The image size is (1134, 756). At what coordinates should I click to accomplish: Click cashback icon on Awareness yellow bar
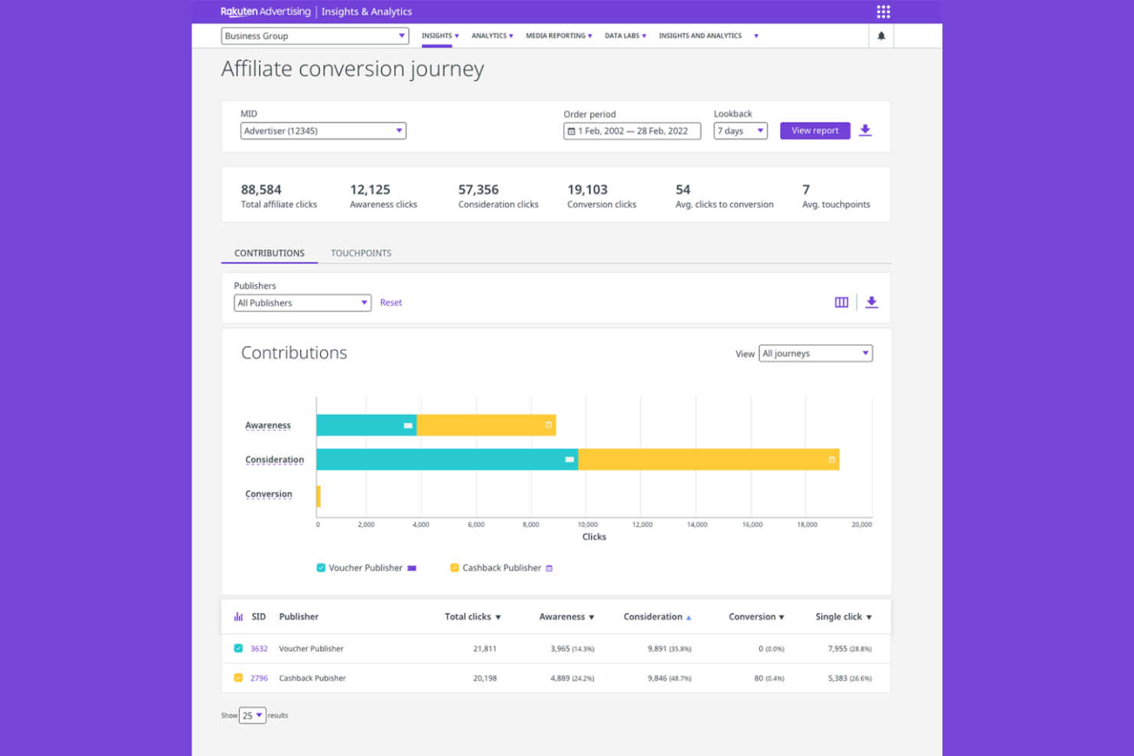pyautogui.click(x=549, y=425)
